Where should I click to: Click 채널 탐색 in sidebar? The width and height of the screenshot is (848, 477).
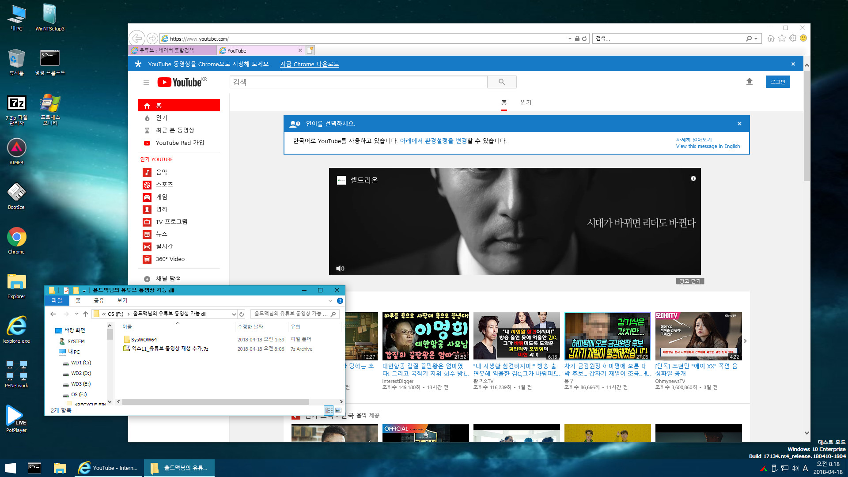pos(168,279)
